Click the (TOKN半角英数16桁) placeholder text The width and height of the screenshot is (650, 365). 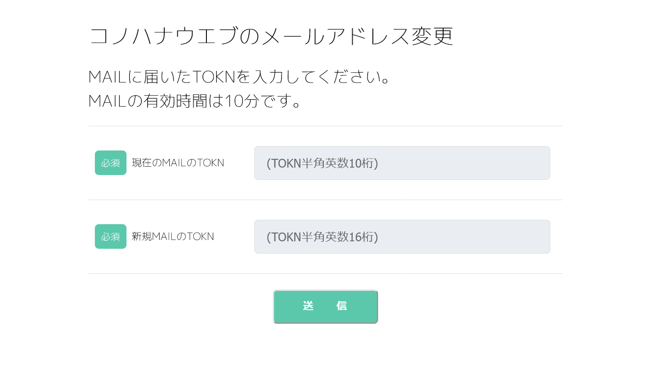point(322,237)
